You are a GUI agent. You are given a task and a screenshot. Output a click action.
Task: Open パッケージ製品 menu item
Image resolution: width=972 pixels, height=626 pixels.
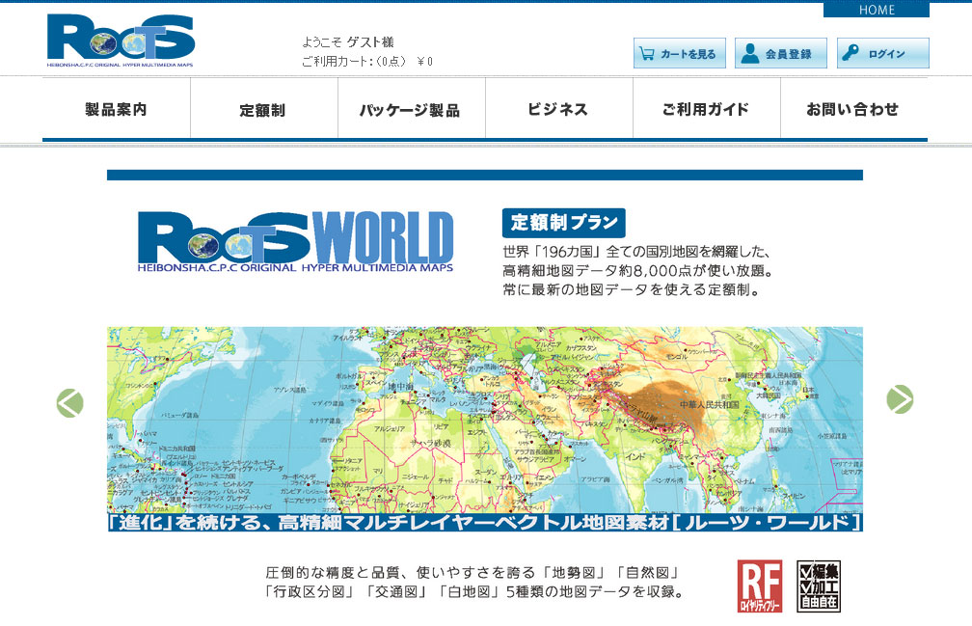[411, 110]
